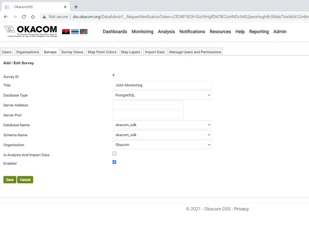Click the Database Type label
309x235 pixels.
click(15, 95)
